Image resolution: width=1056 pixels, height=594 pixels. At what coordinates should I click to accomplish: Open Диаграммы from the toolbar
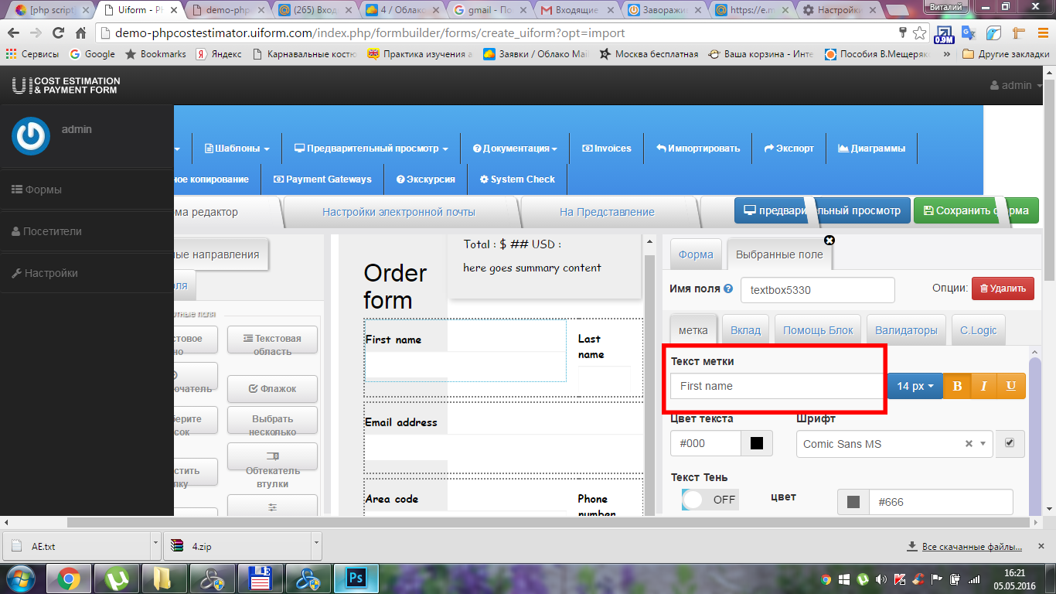(871, 148)
